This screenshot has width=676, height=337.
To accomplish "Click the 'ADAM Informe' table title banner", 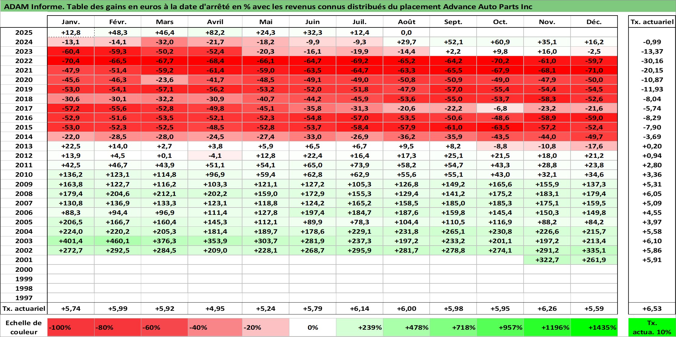I will point(338,6).
